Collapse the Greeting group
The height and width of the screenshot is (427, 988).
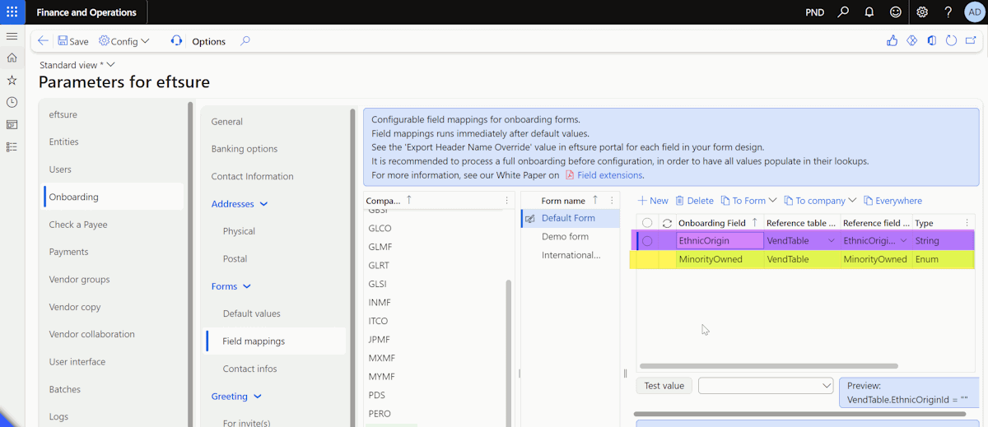tap(236, 397)
